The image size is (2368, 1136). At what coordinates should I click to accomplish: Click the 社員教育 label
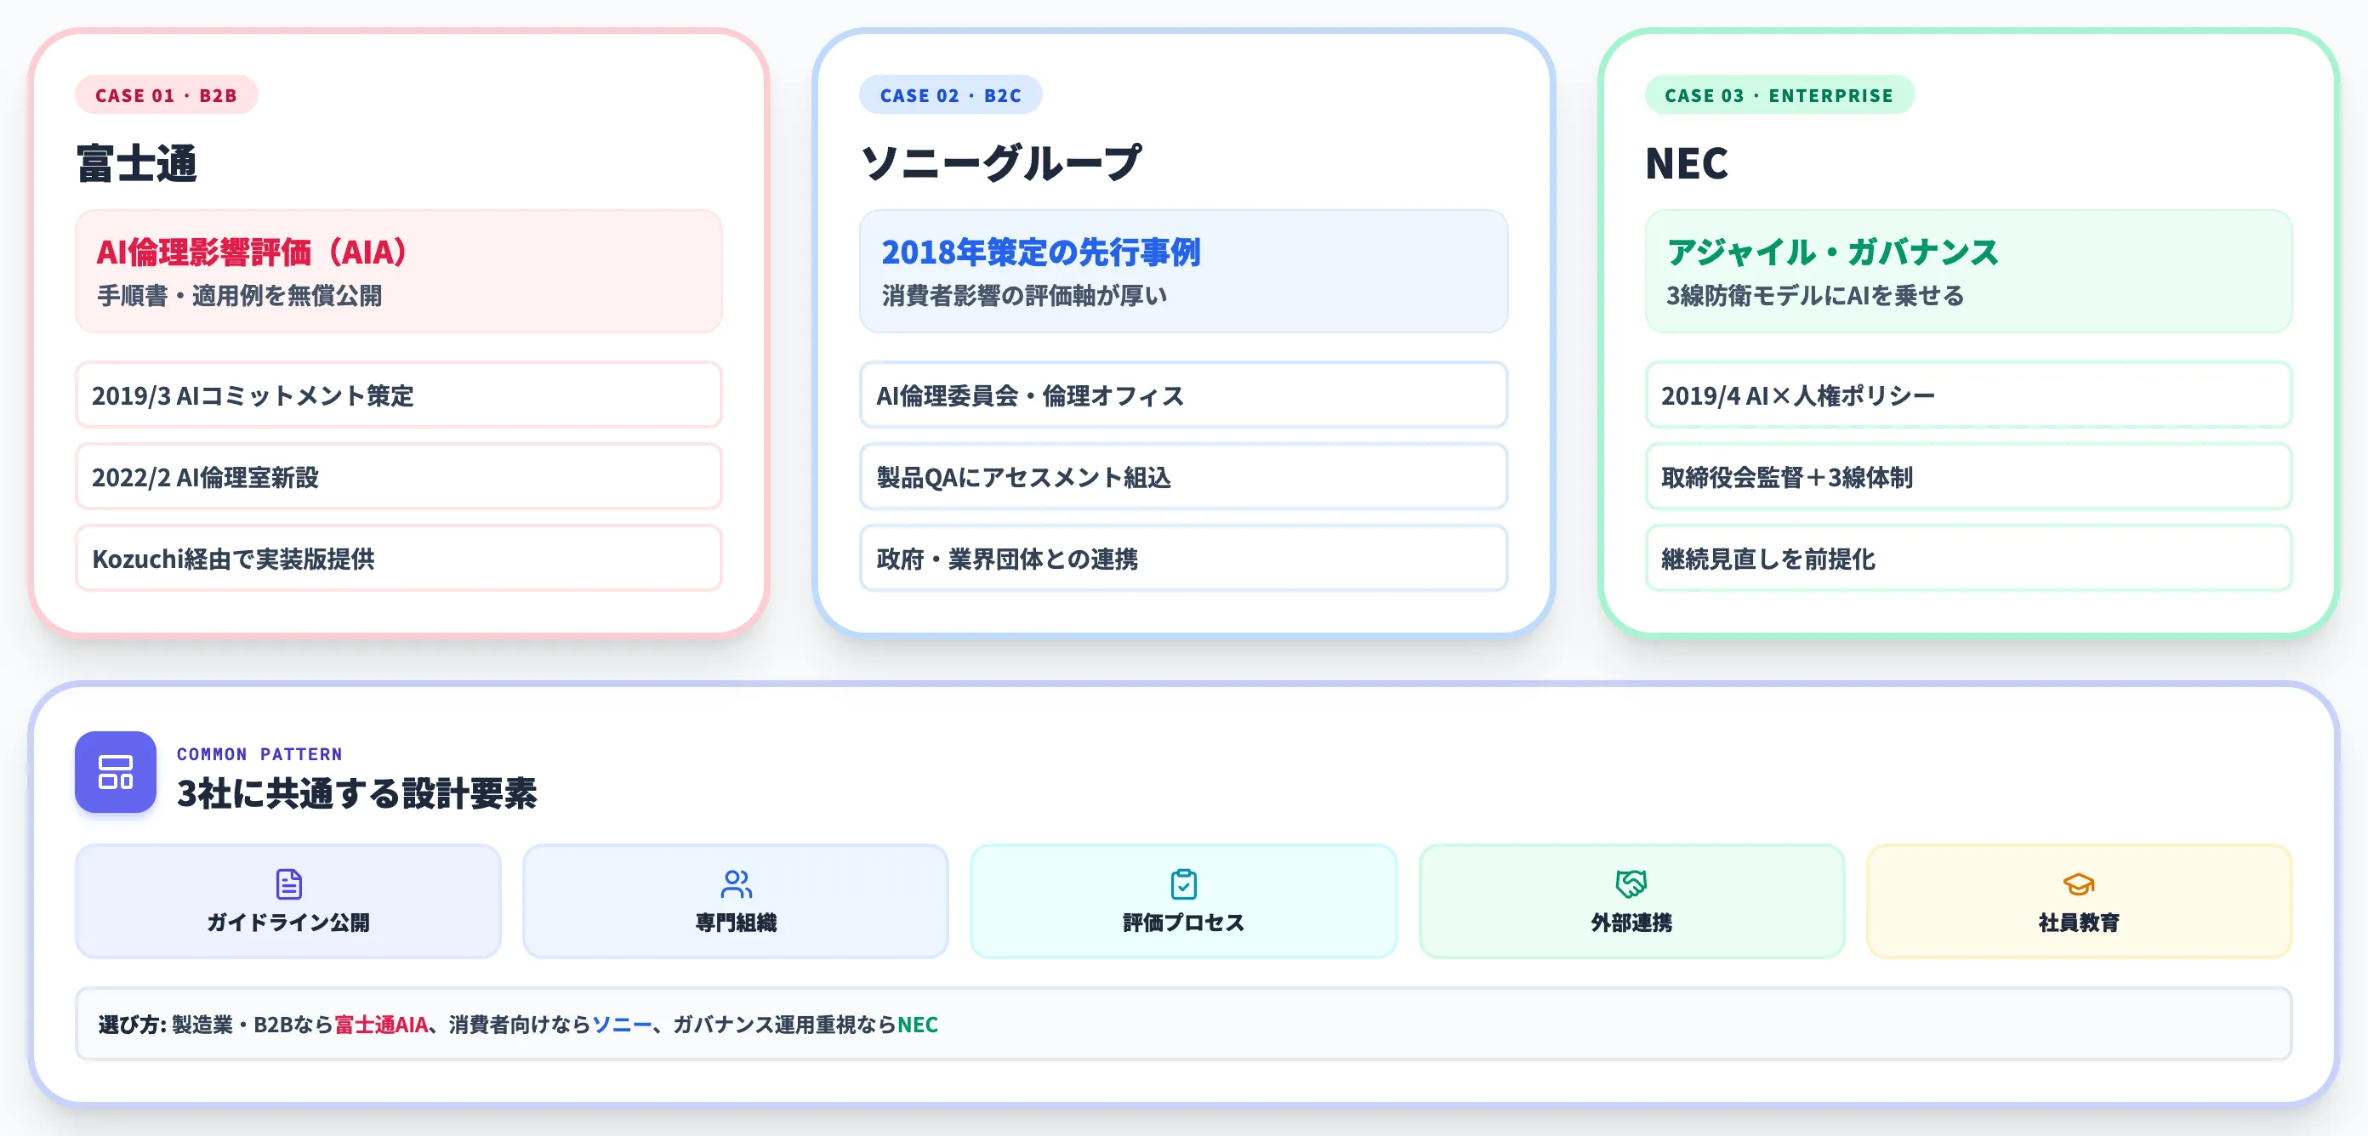click(2079, 922)
